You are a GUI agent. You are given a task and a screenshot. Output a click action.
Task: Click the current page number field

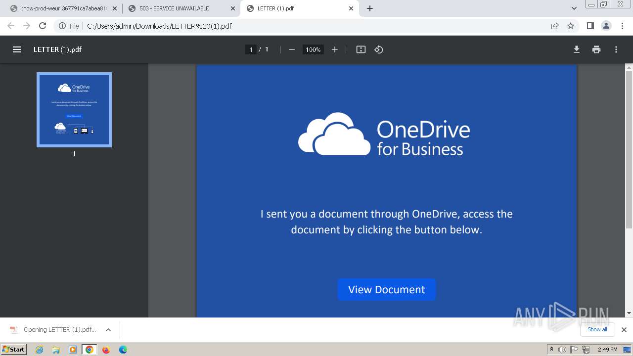click(x=251, y=49)
